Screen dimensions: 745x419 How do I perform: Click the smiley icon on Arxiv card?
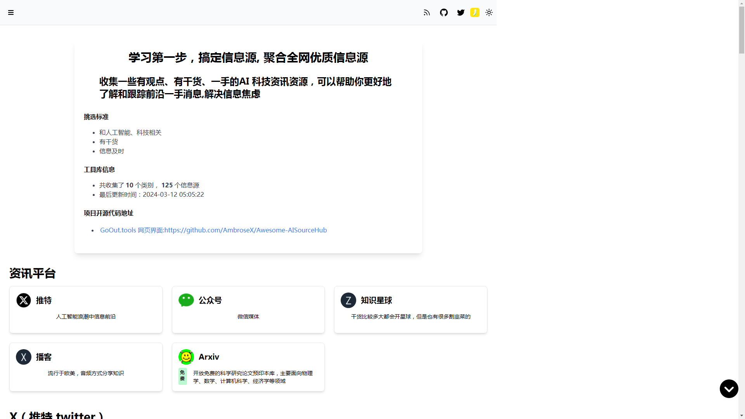coord(186,357)
